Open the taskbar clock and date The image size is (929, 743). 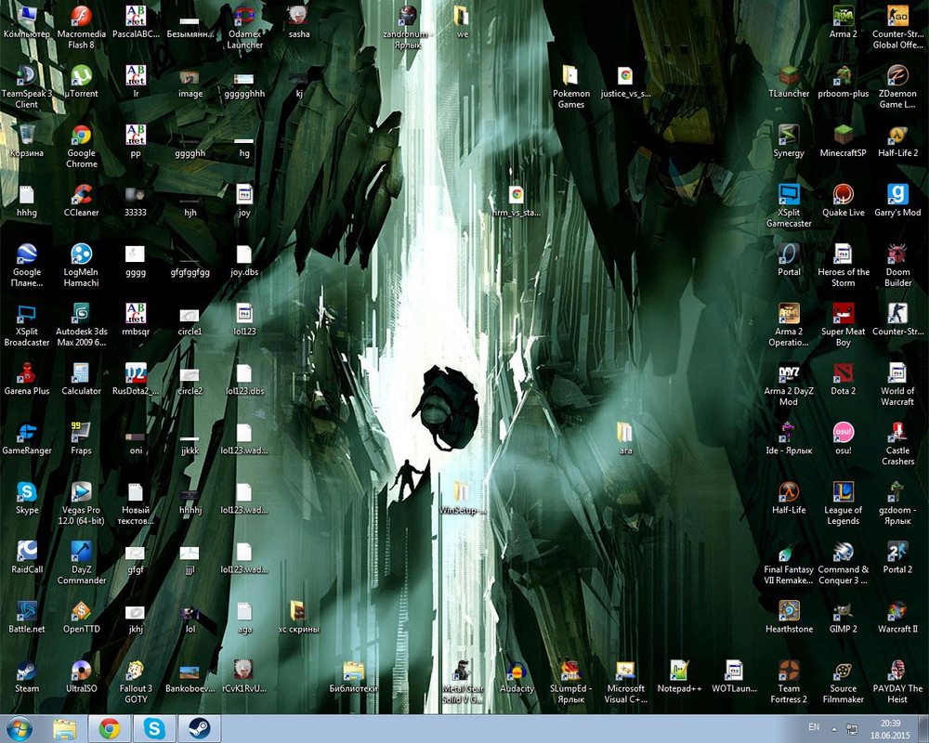pyautogui.click(x=890, y=729)
